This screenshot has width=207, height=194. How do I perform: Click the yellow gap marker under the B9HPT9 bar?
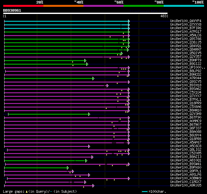(x=72, y=62)
